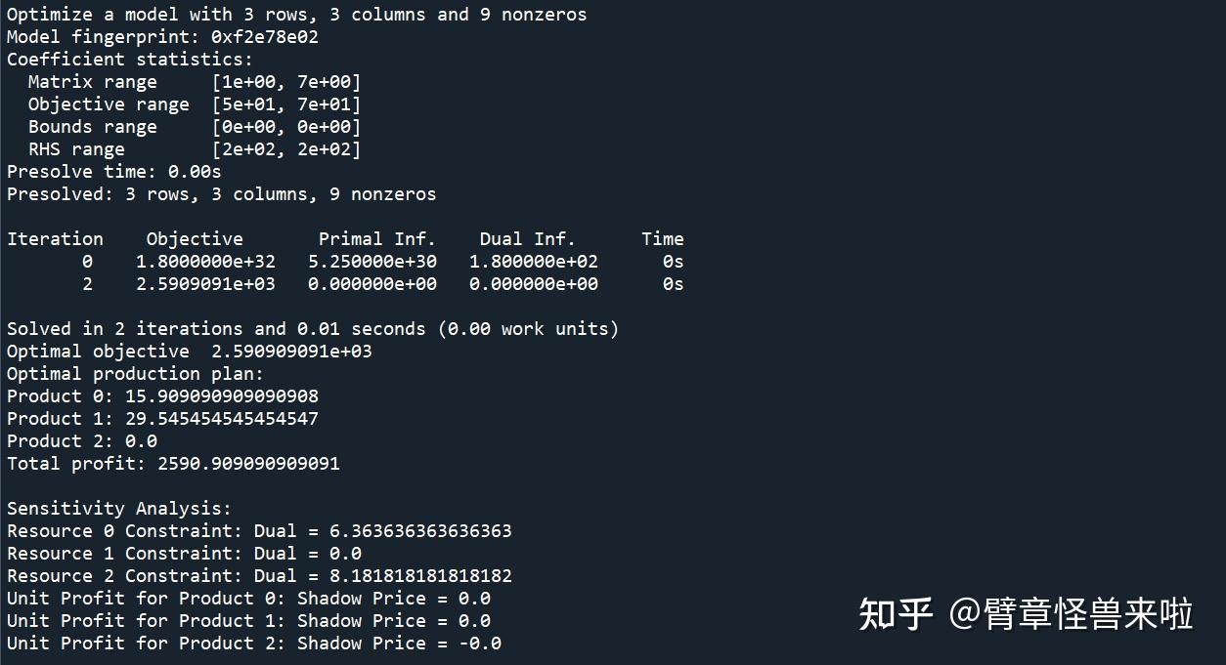Screen dimensions: 1226x665
Task: Click the Iteration column header
Action: [x=55, y=239]
